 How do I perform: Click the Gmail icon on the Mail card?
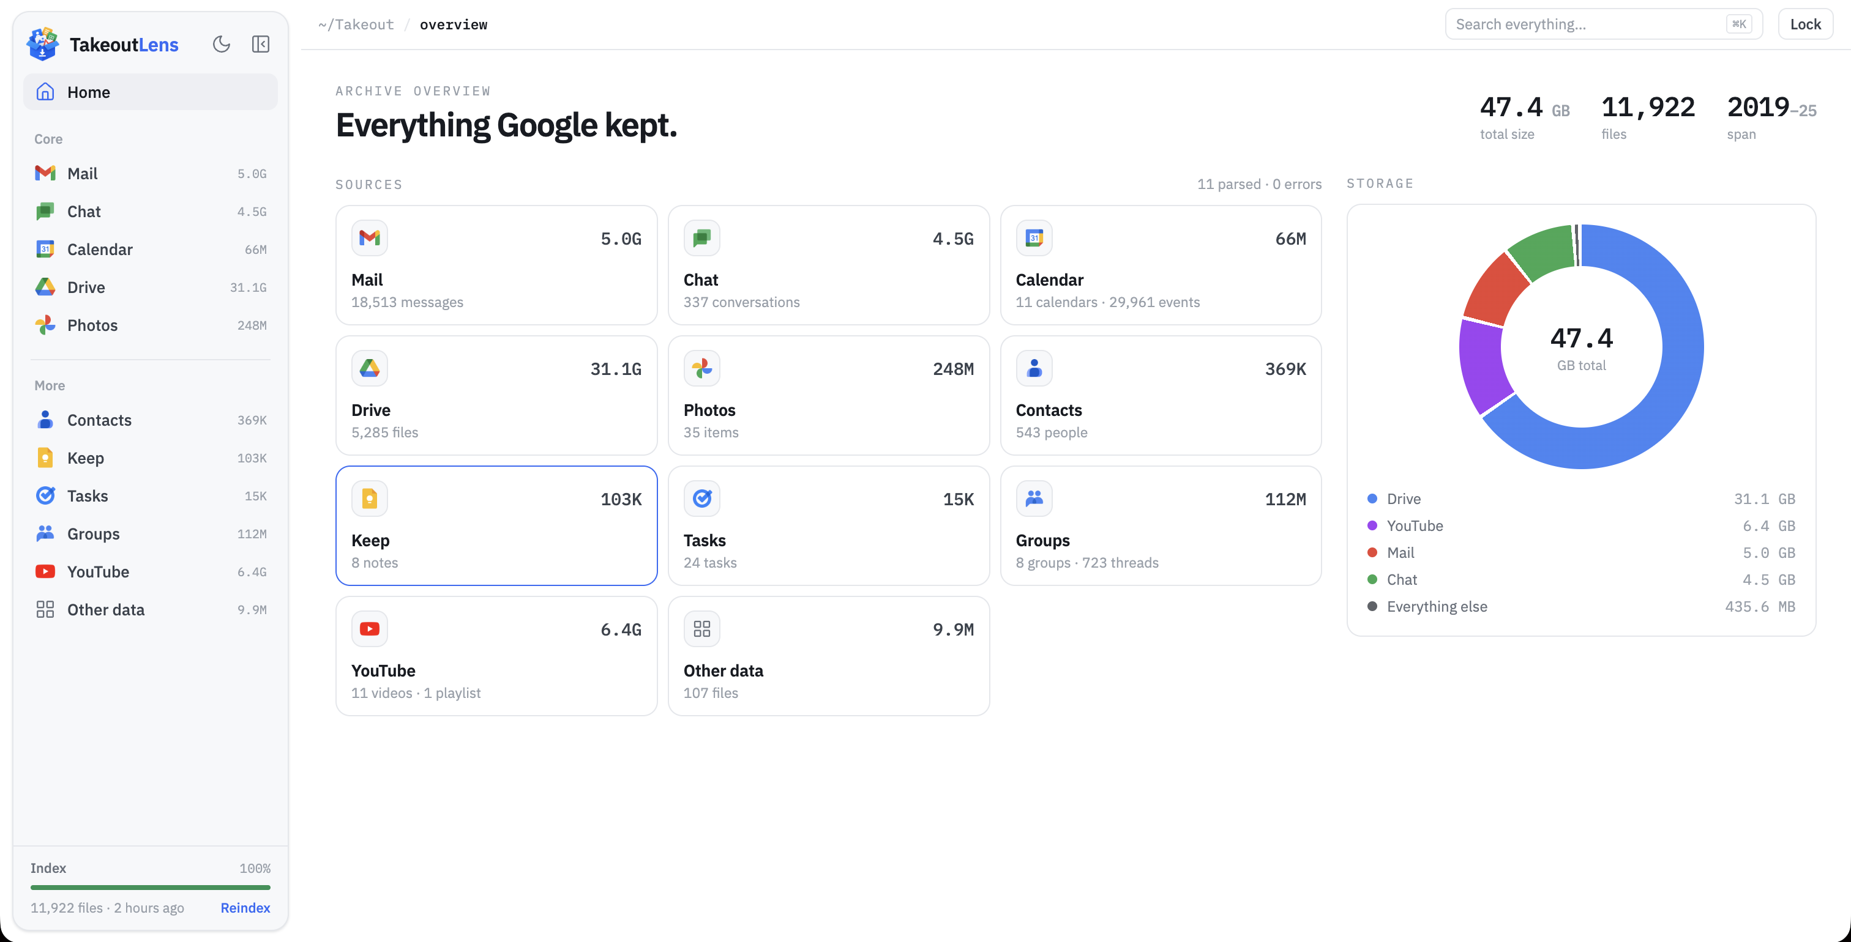(x=369, y=238)
